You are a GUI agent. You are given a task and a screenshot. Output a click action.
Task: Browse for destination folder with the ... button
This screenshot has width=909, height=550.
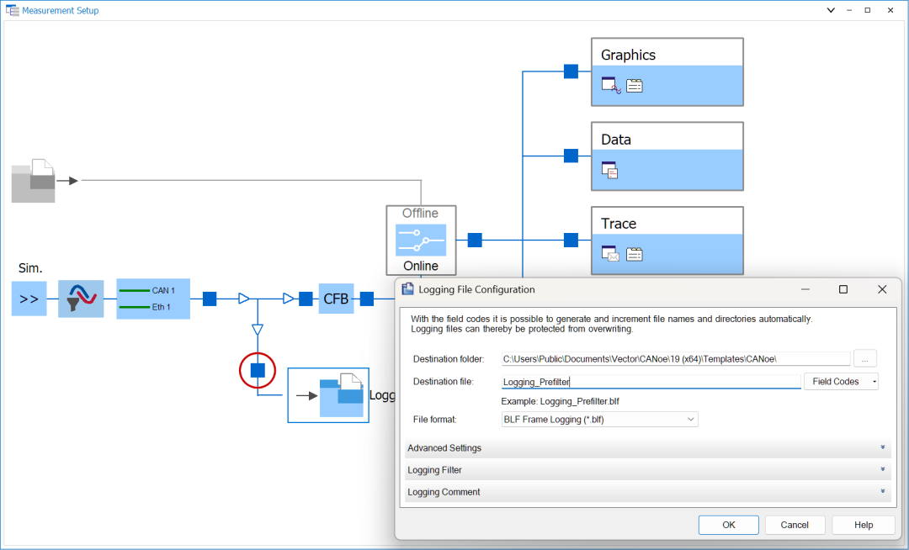(x=865, y=359)
